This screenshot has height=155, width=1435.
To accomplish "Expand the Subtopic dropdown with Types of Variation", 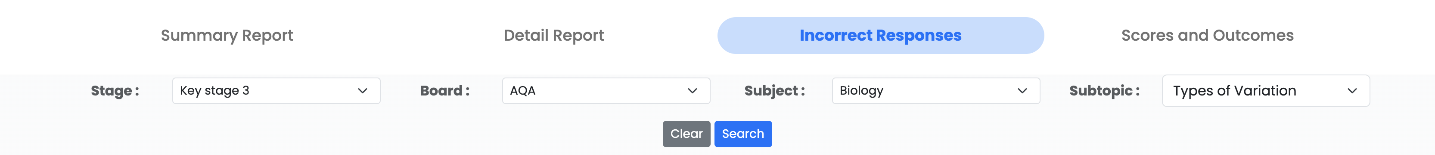I will pyautogui.click(x=1266, y=91).
